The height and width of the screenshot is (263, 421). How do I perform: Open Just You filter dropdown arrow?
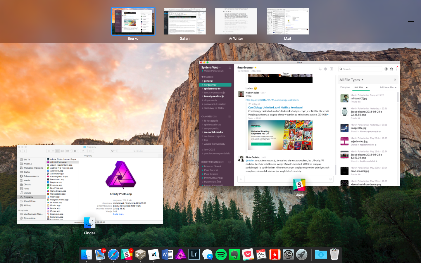click(x=367, y=87)
